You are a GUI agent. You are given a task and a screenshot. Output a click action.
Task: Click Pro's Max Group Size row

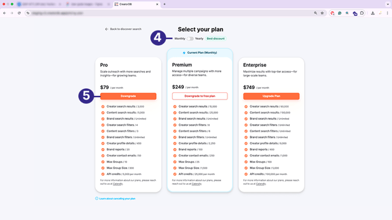click(118, 168)
